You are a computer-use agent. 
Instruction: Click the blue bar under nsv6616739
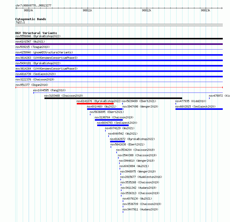pos(119,77)
